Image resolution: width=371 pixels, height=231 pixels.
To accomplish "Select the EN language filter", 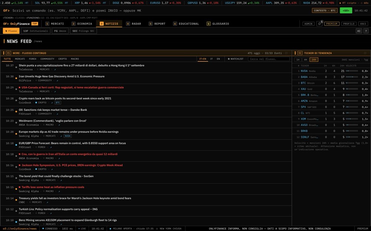I will coord(218,59).
